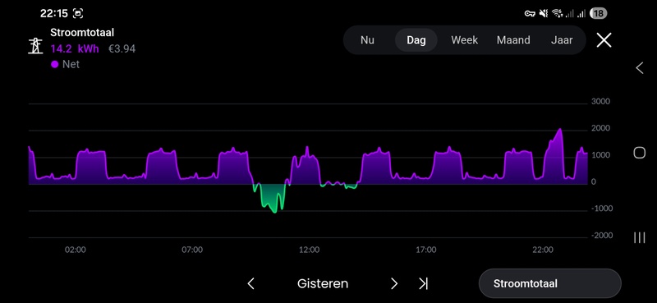This screenshot has height=303, width=657.
Task: Tap the 22:00 time axis label
Action: tap(543, 250)
